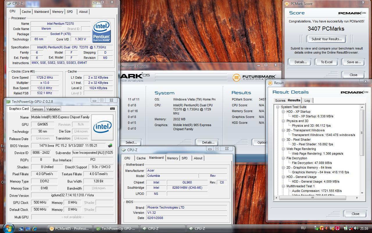Image resolution: width=372 pixels, height=233 pixels.
Task: Click the GPU-Z Name field
Action: 60,117
